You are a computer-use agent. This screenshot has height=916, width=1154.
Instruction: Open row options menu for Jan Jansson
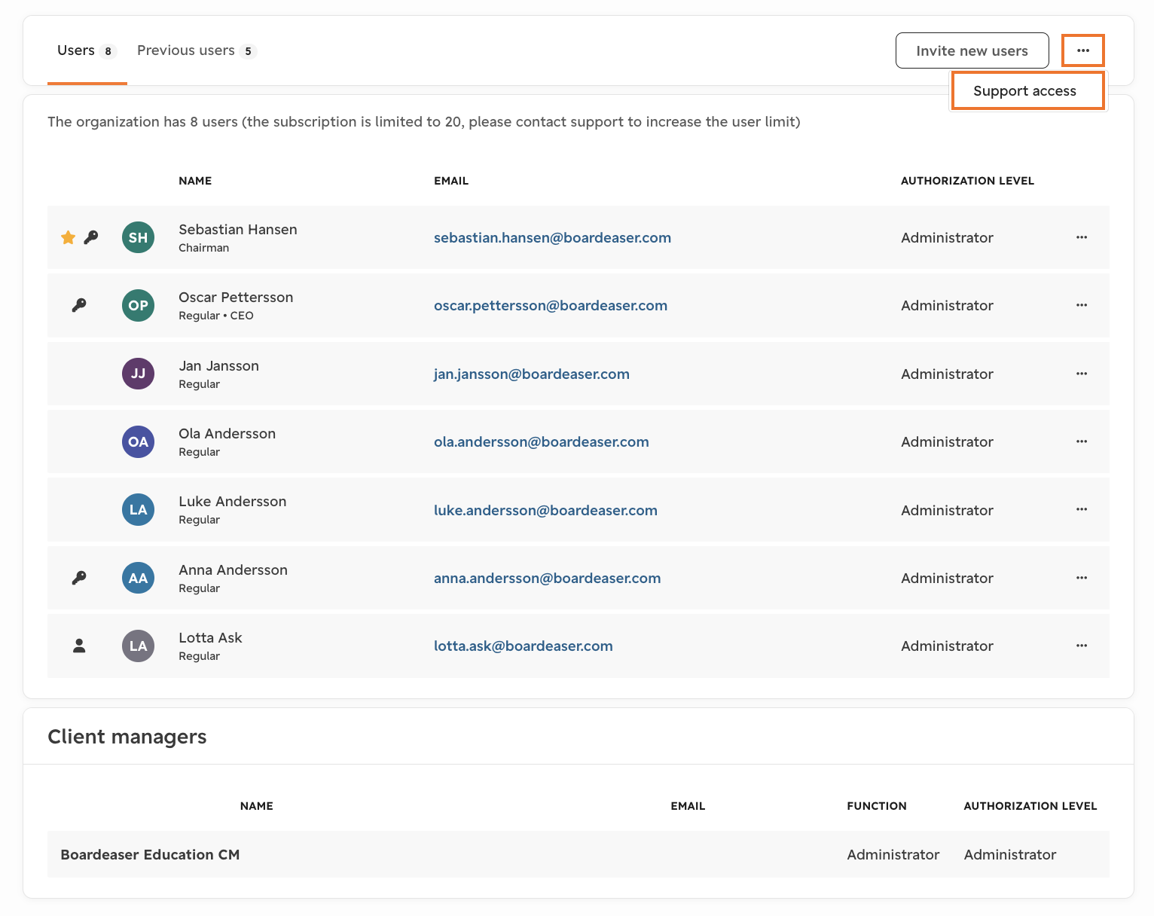click(1082, 374)
